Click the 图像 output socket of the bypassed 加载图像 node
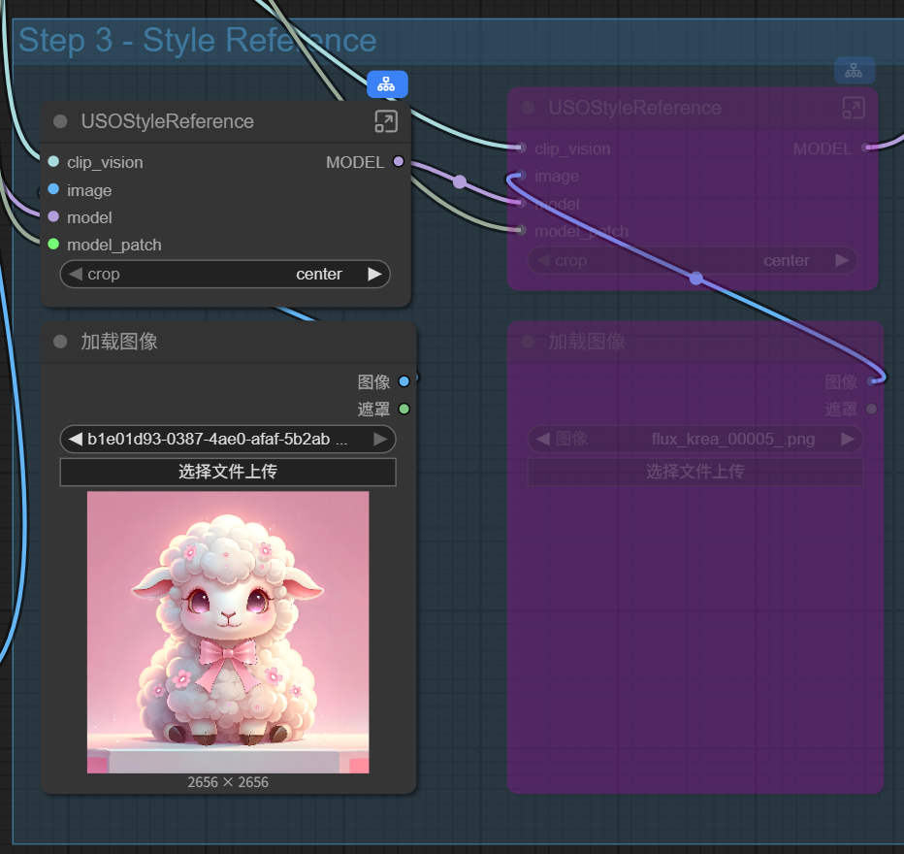 point(872,381)
